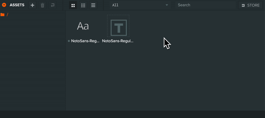The width and height of the screenshot is (265, 118).
Task: Switch to large grid thumbnail view
Action: [x=73, y=5]
